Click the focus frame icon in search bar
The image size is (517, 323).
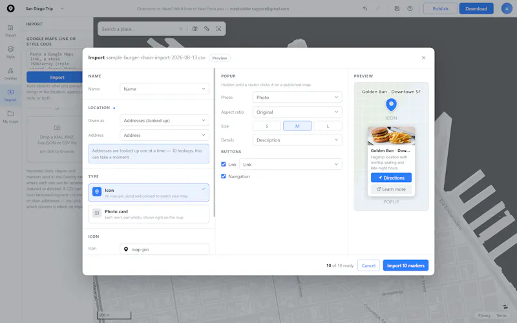[x=218, y=29]
